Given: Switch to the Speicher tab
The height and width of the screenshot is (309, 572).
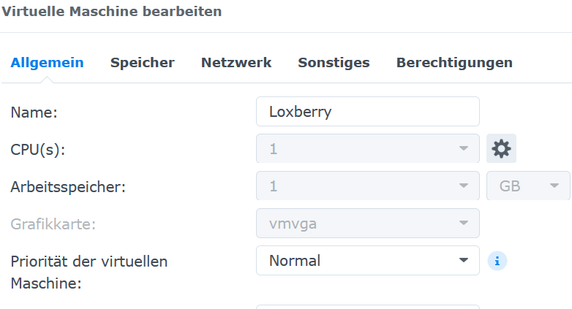Looking at the screenshot, I should coord(143,63).
